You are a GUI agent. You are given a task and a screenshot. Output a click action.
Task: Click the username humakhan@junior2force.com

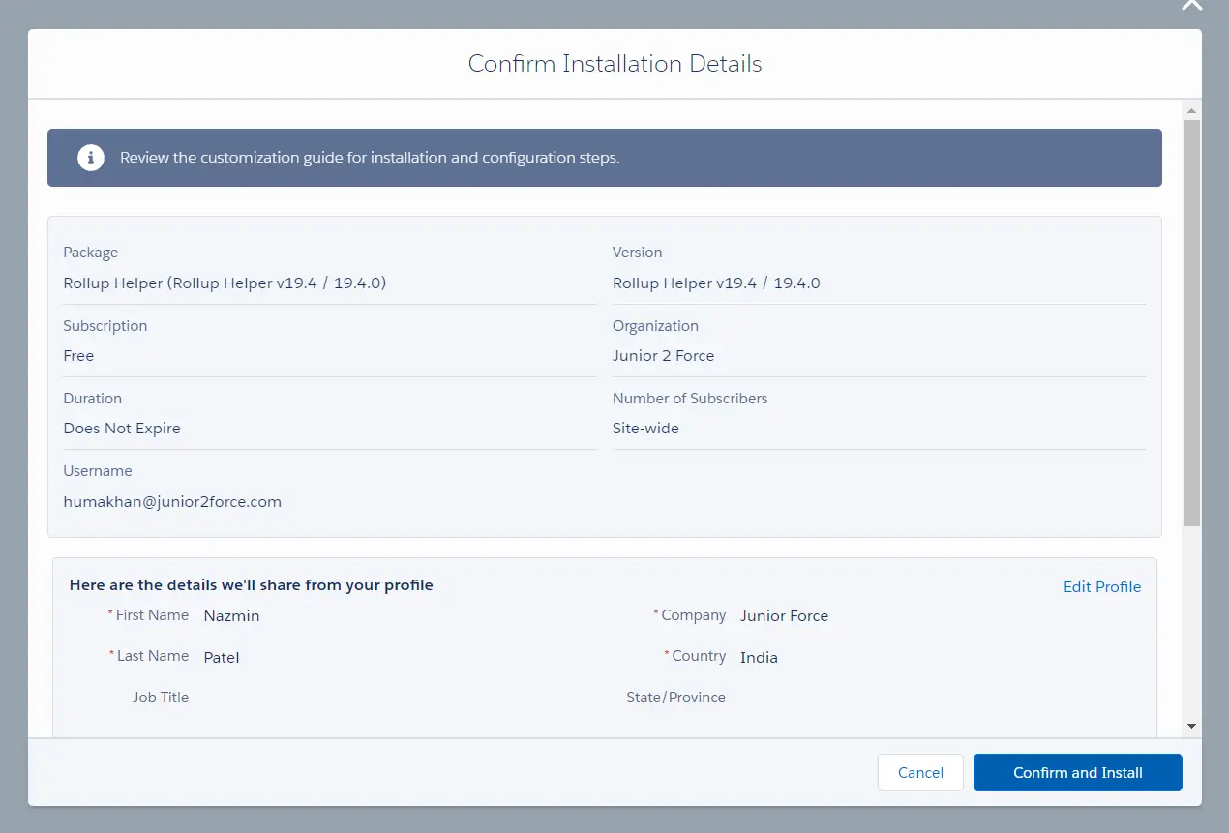pyautogui.click(x=172, y=502)
